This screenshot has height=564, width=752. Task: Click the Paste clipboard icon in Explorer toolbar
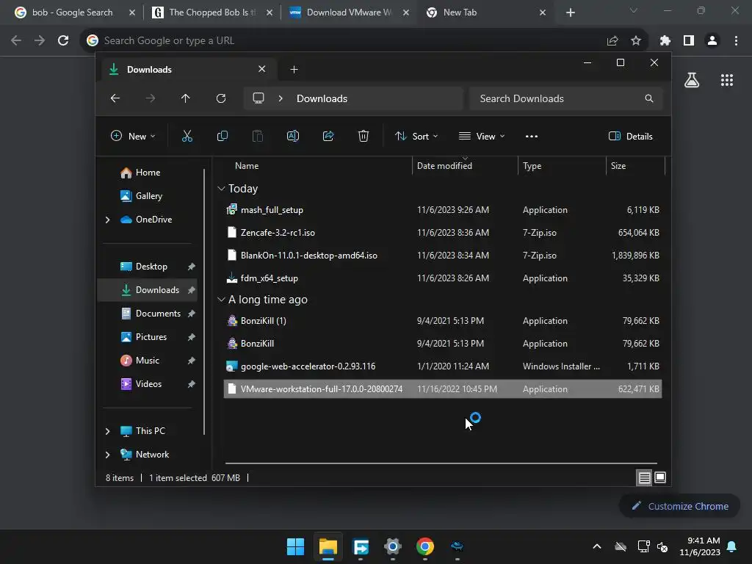[x=258, y=136]
